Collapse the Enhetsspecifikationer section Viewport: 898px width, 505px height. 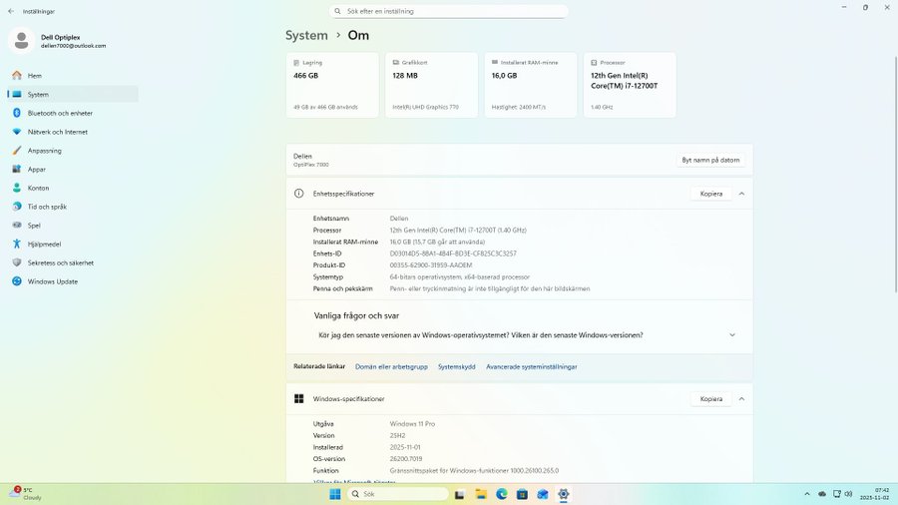tap(741, 194)
